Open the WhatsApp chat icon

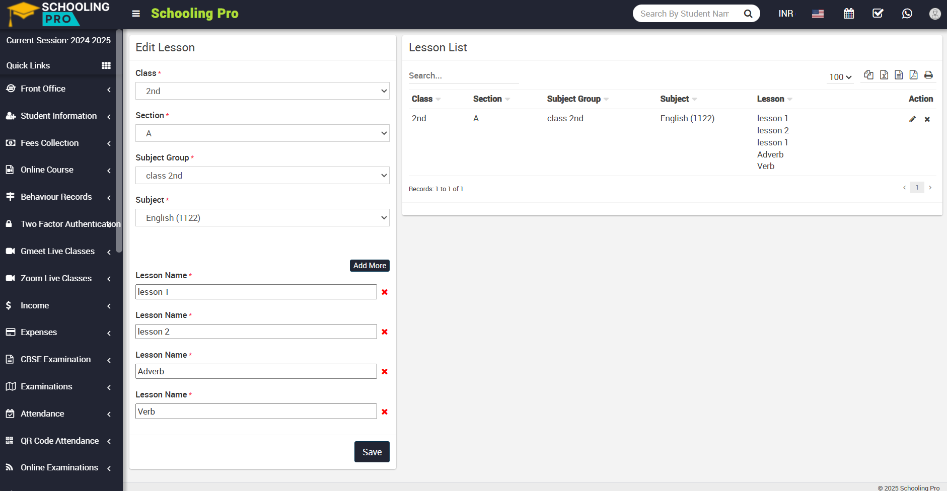coord(907,14)
